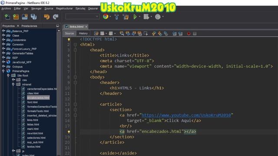
Task: Open the Editar menu
Action: tap(17, 9)
